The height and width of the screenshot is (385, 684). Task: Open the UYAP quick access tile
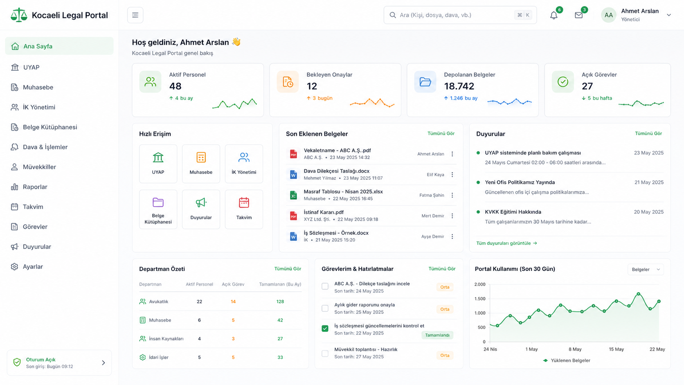(158, 164)
